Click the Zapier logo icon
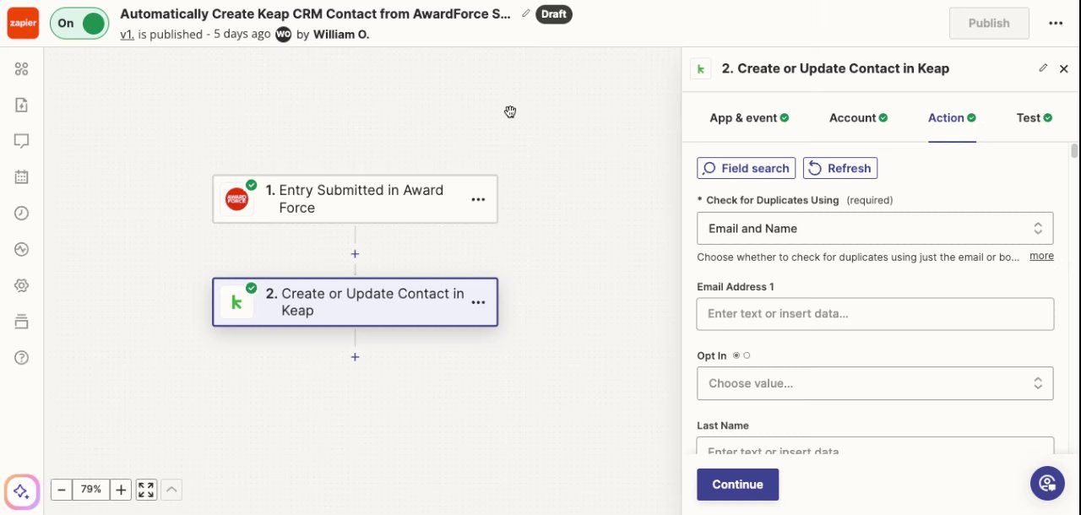 (23, 23)
